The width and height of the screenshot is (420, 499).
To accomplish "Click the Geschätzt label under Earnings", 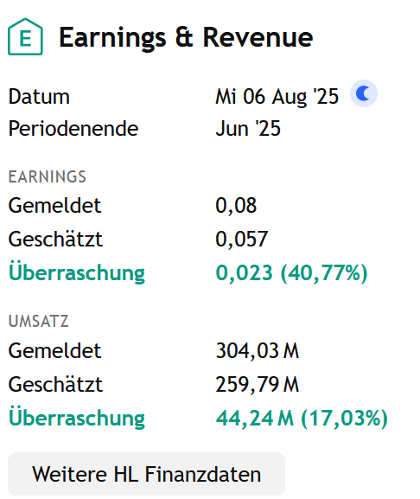I will pyautogui.click(x=55, y=240).
